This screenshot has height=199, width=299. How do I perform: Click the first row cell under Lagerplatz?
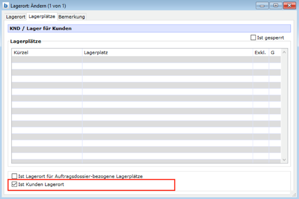(x=167, y=59)
